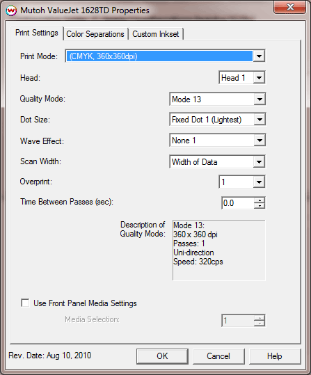Viewport: 311px width, 375px height.
Task: Click the 'Overprint:' label
Action: pos(36,182)
